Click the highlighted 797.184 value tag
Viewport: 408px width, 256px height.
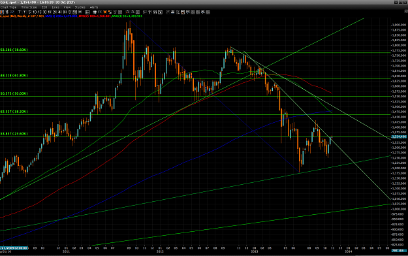click(x=399, y=251)
